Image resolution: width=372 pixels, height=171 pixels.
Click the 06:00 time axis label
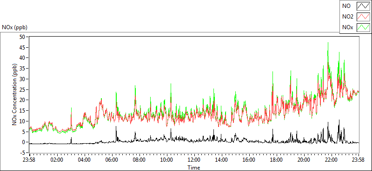[x=112, y=160]
